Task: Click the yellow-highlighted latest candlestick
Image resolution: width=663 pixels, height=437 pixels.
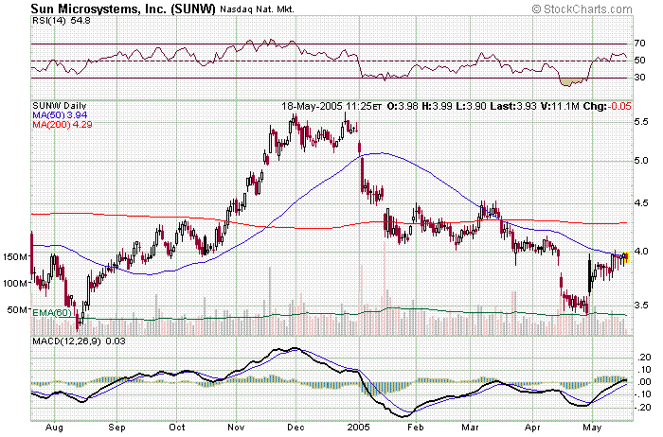Action: tap(627, 257)
